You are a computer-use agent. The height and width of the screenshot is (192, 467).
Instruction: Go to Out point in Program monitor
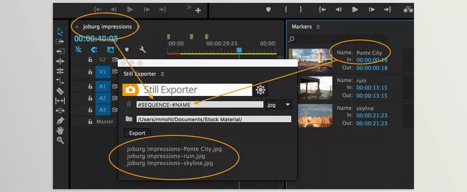tap(387, 10)
